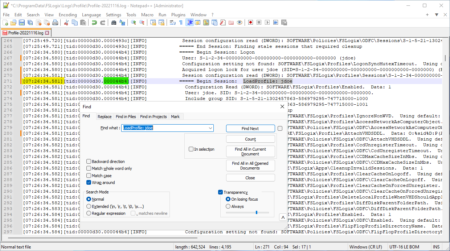Open Folder as Workspace toolbar icon
Screen dimensions: 450x251
(x=231, y=22)
